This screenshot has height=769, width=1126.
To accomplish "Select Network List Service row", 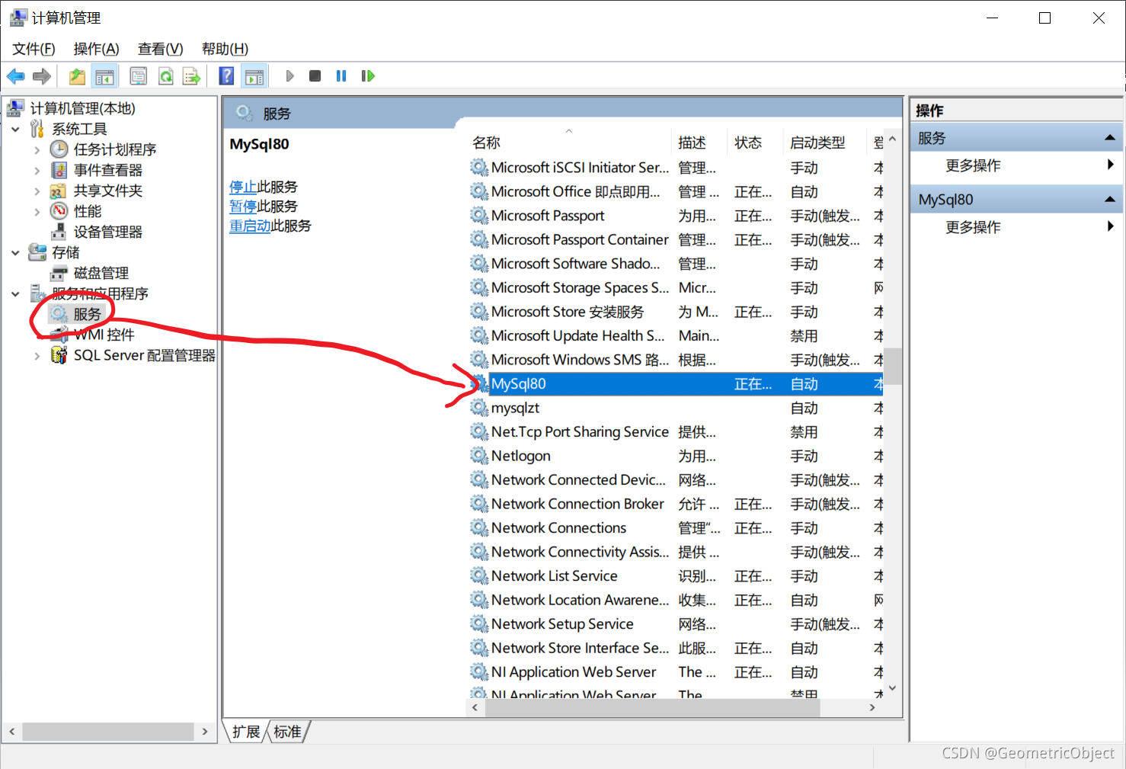I will [x=675, y=576].
